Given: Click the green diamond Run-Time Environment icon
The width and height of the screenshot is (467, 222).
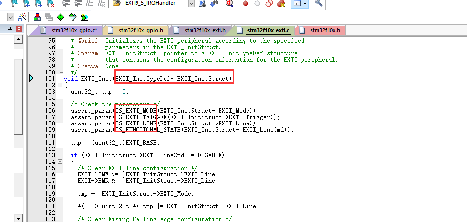Looking at the screenshot, I should [60, 17].
